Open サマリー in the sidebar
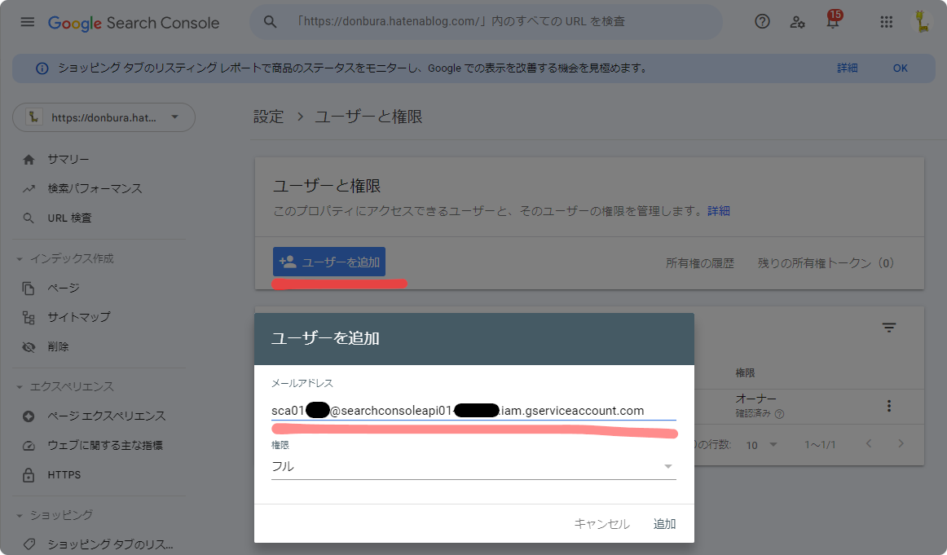Image resolution: width=947 pixels, height=555 pixels. click(68, 160)
